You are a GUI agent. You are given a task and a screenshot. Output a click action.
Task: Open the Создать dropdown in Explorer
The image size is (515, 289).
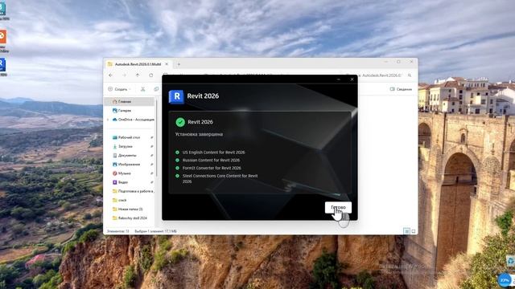(x=119, y=89)
